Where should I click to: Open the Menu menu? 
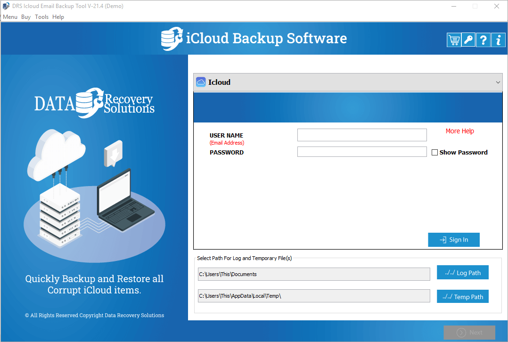click(x=10, y=17)
